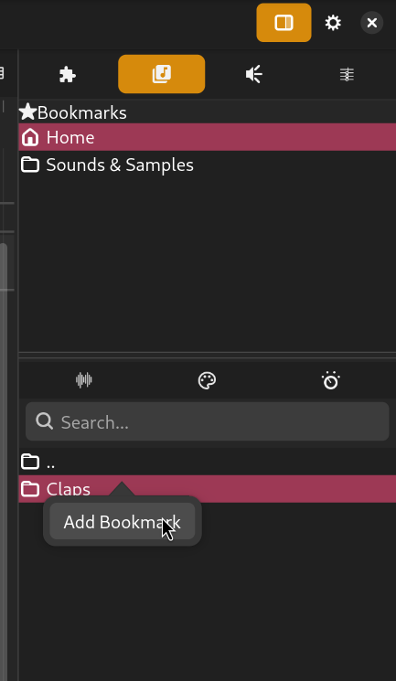Switch to the plugin browser puzzle tab

[x=68, y=74]
